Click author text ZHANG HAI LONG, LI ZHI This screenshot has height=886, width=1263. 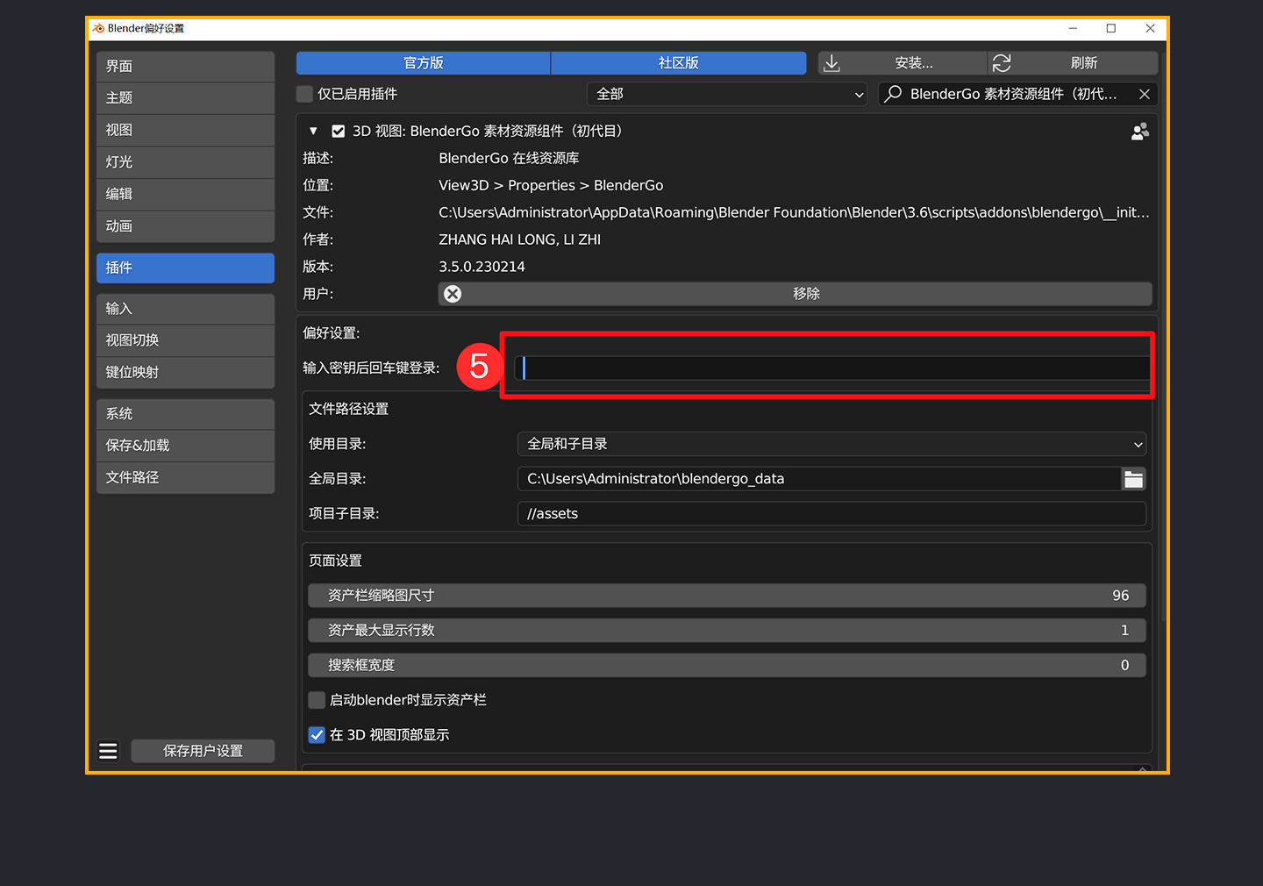click(519, 239)
